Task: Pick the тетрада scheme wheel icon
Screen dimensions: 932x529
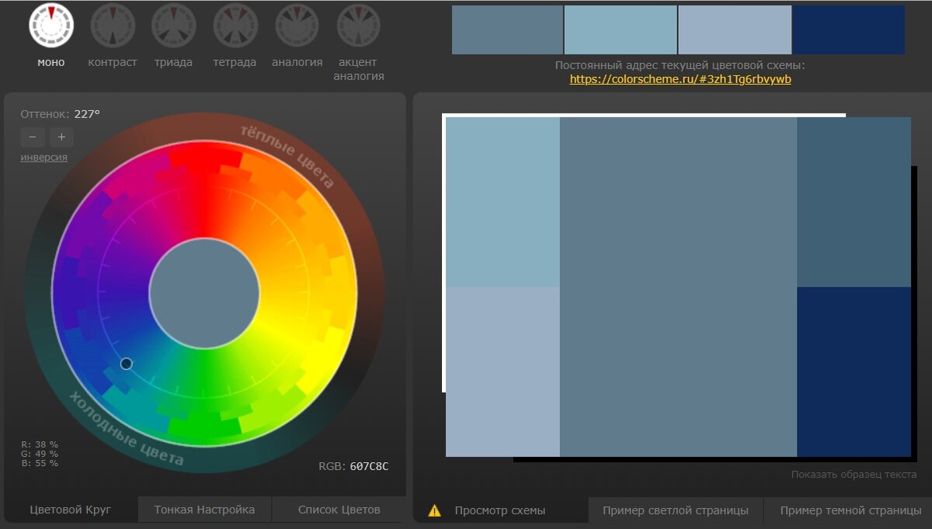Action: tap(235, 26)
